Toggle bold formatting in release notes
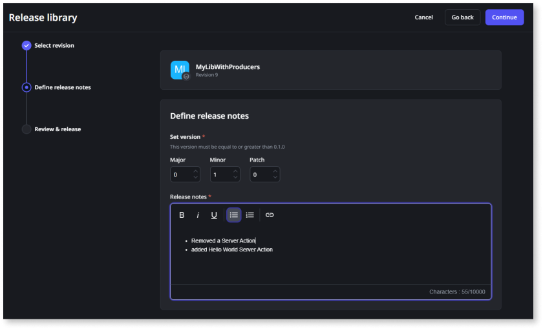543x329 pixels. coord(182,215)
